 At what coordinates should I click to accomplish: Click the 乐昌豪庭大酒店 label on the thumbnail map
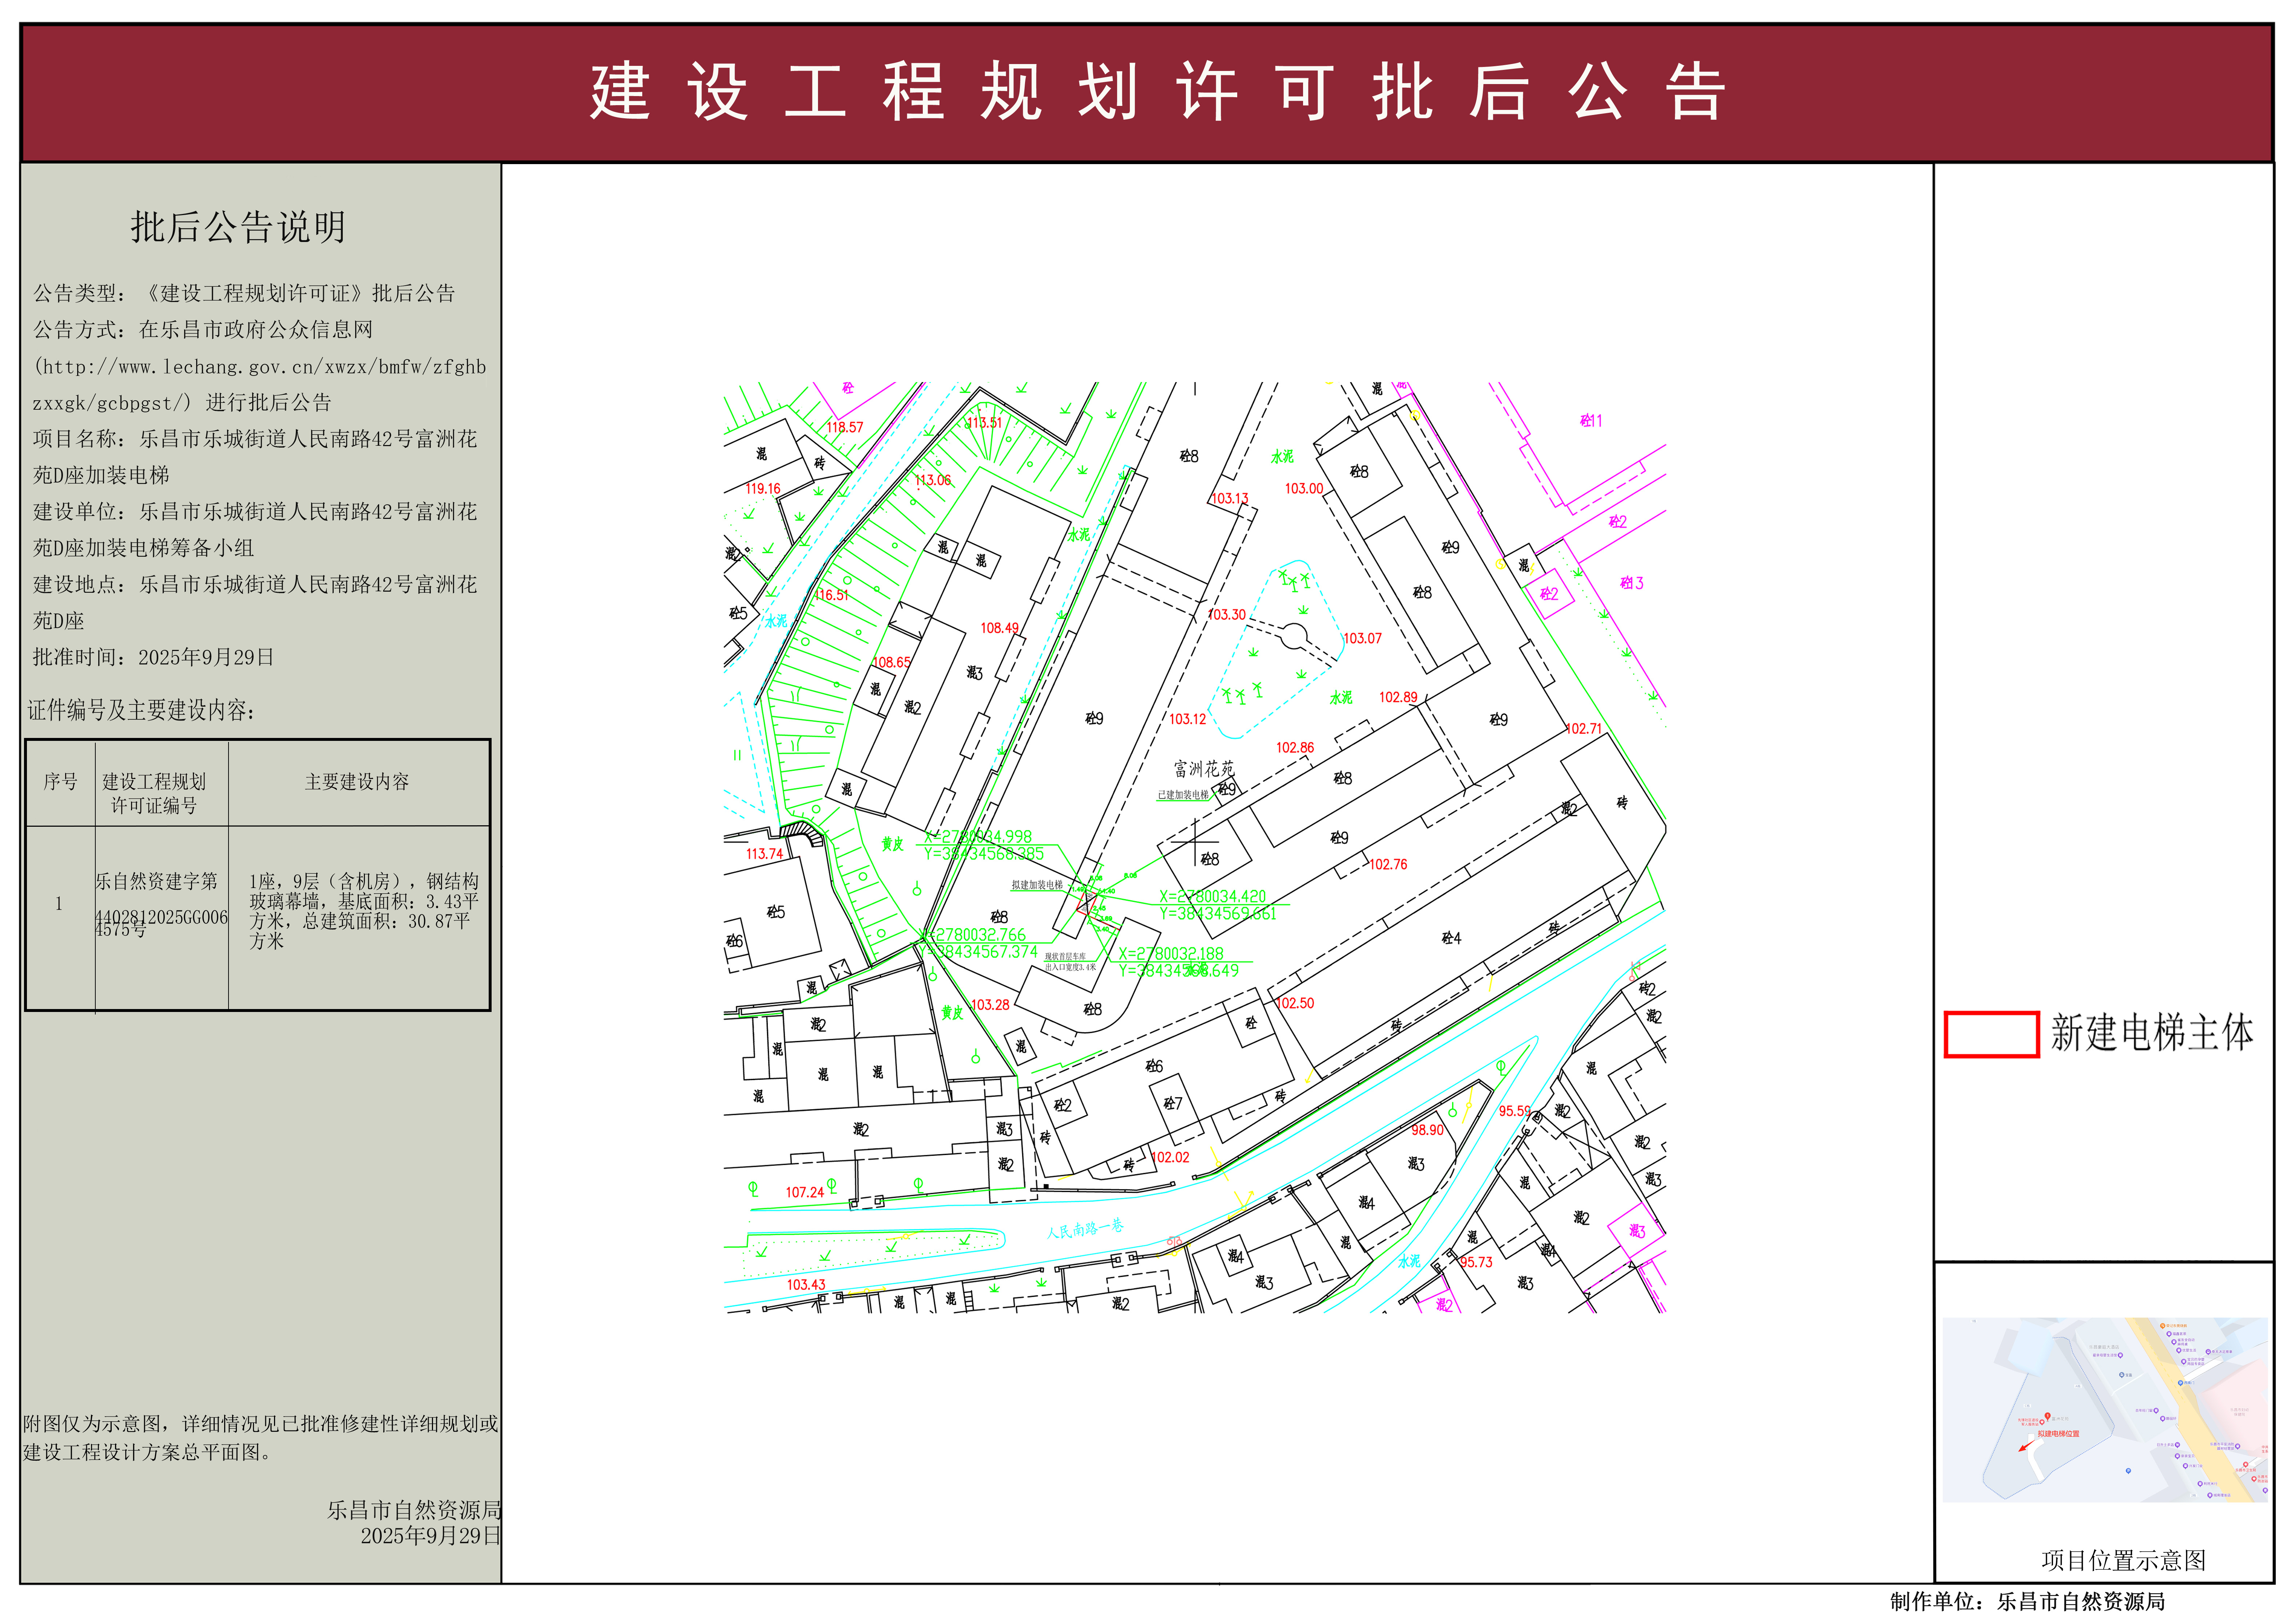point(2104,1347)
